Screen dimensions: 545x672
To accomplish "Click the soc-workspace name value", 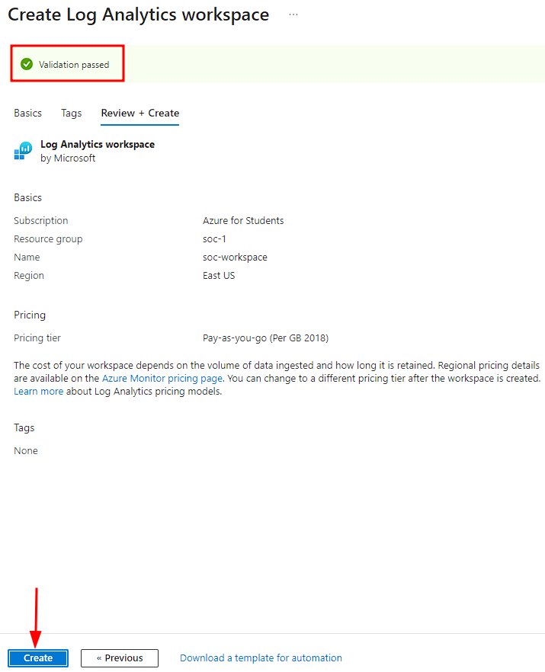I will coord(235,258).
